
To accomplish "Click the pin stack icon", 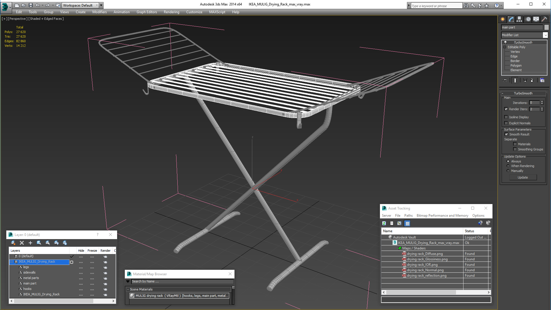I will [505, 80].
